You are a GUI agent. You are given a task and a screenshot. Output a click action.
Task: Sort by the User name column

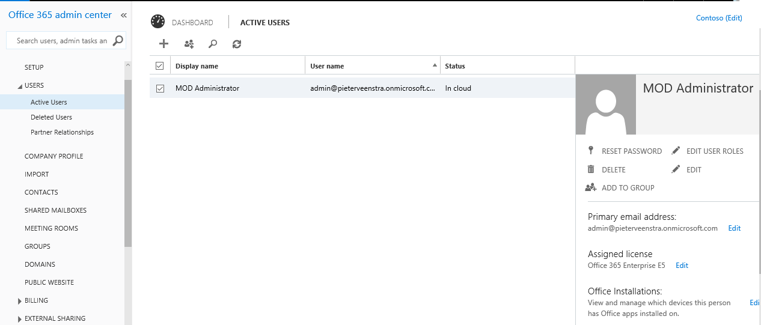373,65
